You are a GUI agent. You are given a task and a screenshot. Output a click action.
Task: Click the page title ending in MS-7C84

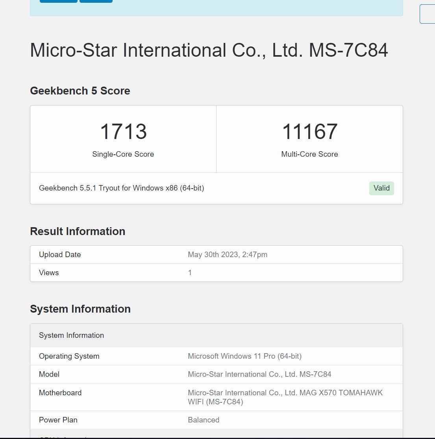tap(209, 50)
